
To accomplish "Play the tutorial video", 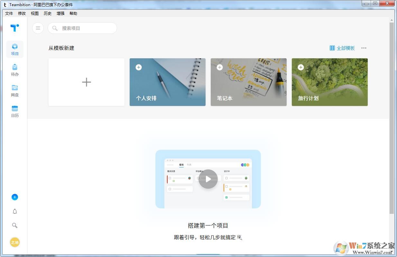I will (x=208, y=179).
